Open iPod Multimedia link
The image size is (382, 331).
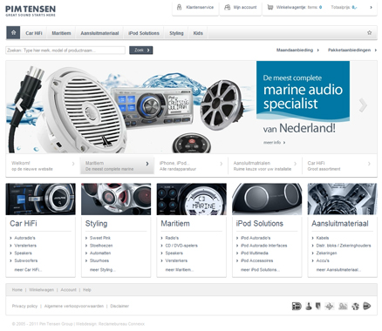(255, 253)
